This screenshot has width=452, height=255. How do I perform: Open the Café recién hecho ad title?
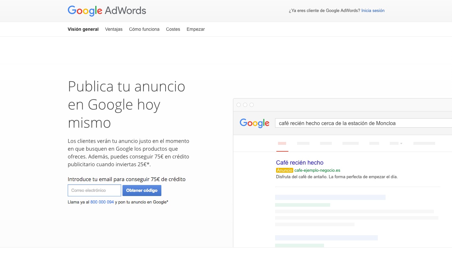click(x=300, y=163)
